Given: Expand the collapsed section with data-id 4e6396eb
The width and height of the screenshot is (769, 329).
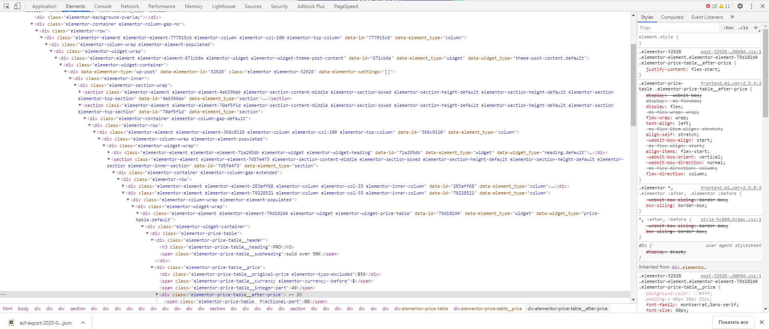Looking at the screenshot, I should pos(80,92).
